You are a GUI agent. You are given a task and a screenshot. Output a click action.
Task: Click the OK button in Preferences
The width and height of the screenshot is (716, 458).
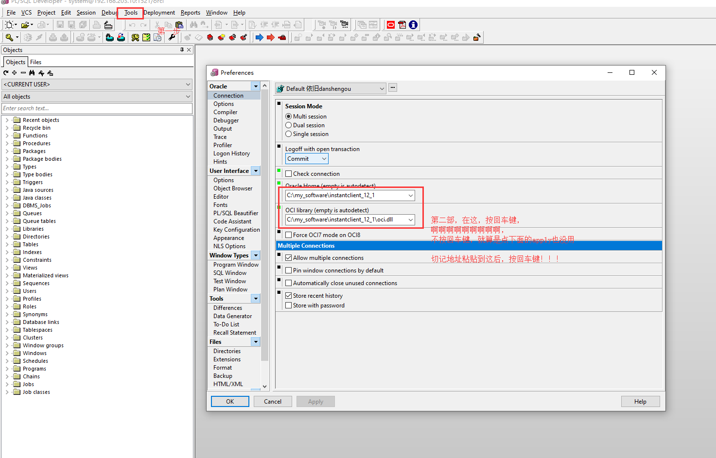click(230, 402)
